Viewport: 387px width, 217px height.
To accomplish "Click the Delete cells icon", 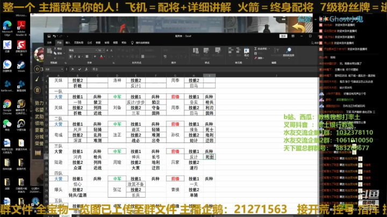I will pos(239,51).
